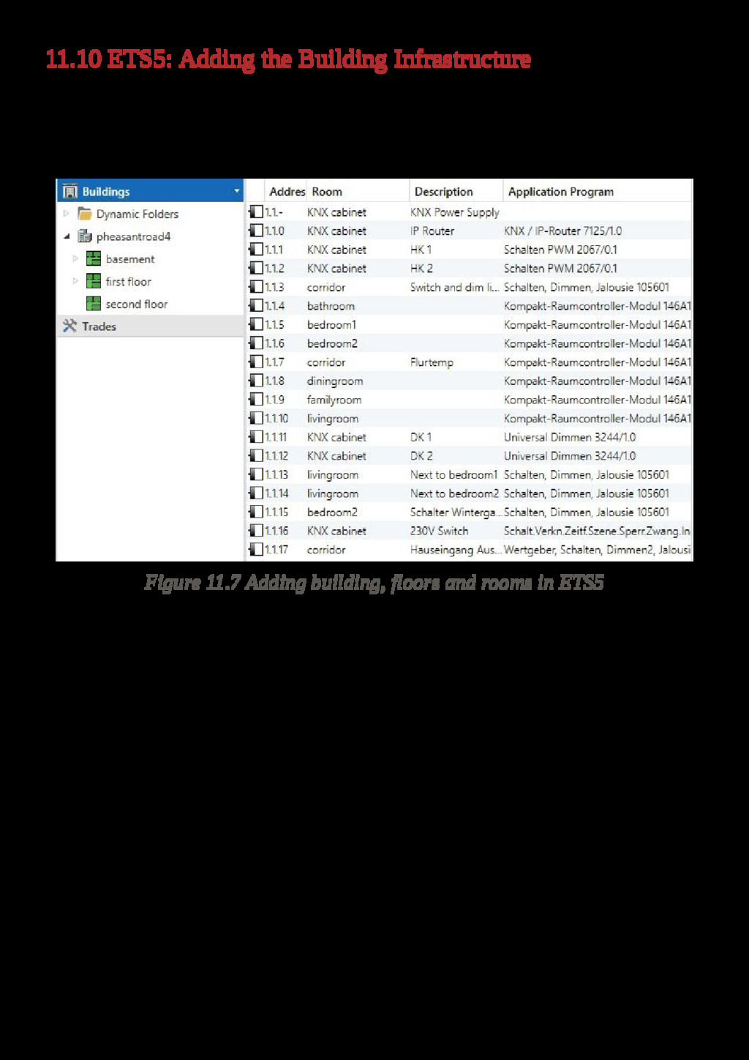Click device icon for address 1.1.-
This screenshot has height=1060, width=749.
(255, 212)
